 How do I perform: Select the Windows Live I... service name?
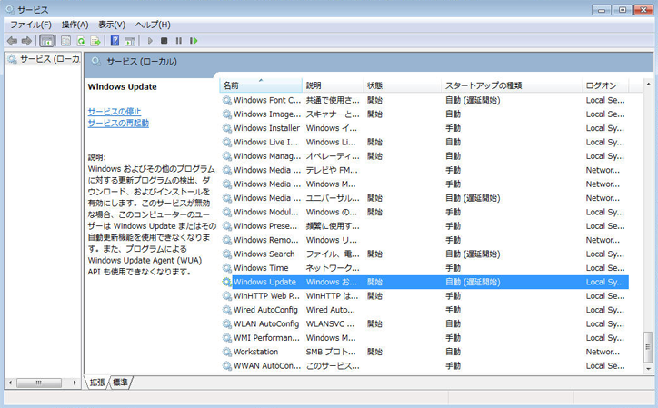(265, 143)
